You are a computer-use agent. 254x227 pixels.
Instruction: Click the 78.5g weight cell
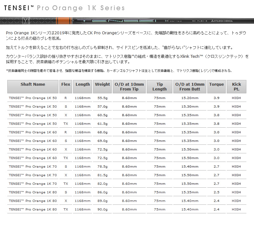tap(102, 167)
